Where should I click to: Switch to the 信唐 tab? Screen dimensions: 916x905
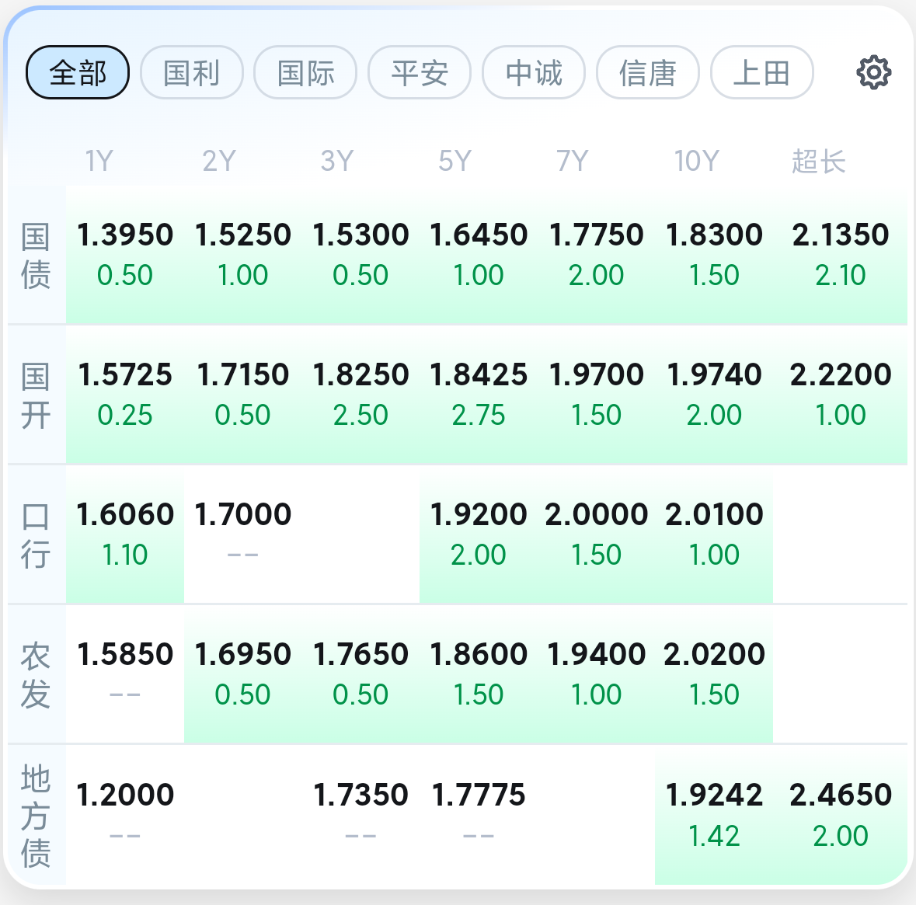coord(648,73)
